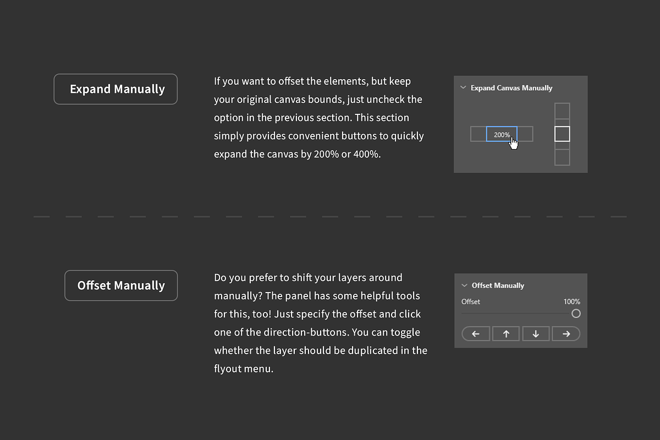Click the right box of horizontal expand strip
This screenshot has width=660, height=440.
(525, 134)
